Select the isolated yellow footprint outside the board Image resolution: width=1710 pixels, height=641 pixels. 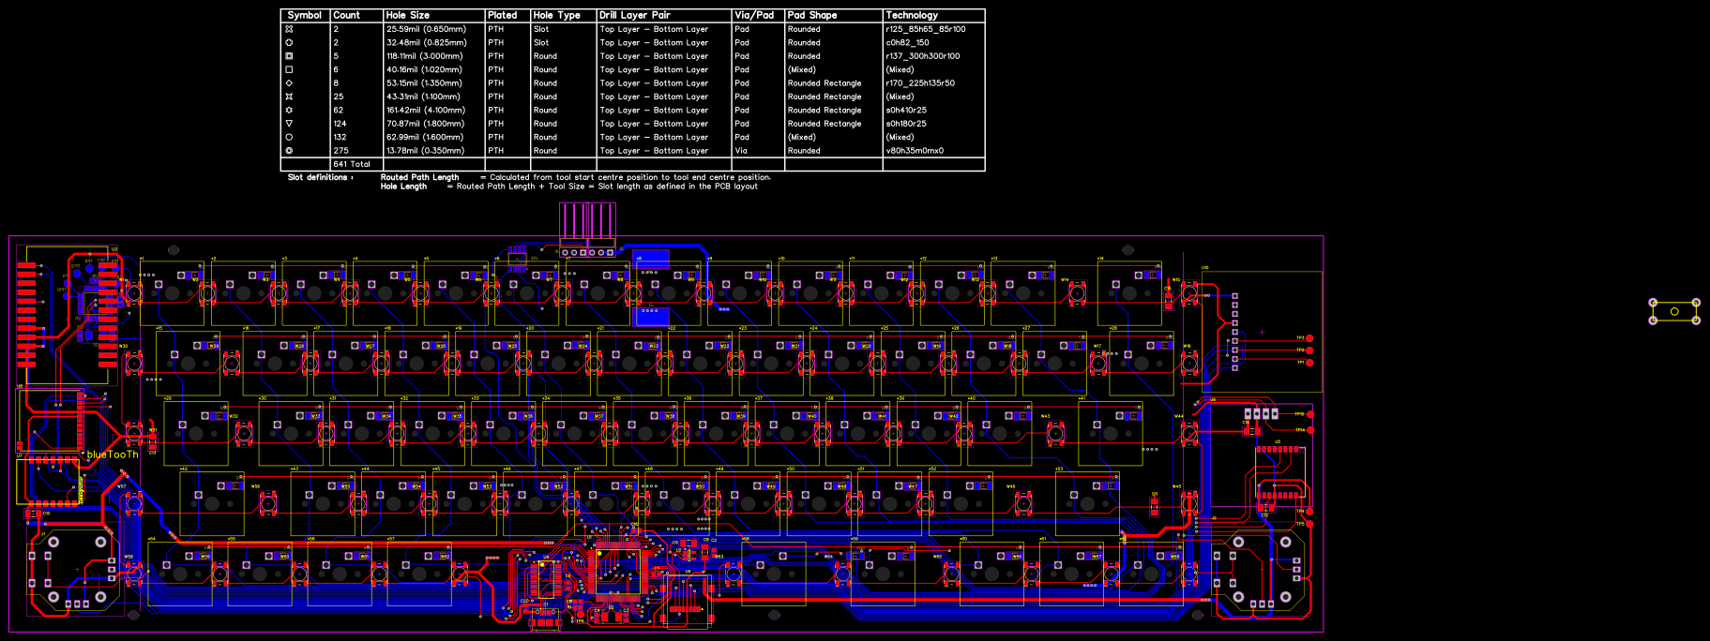[x=1674, y=311]
